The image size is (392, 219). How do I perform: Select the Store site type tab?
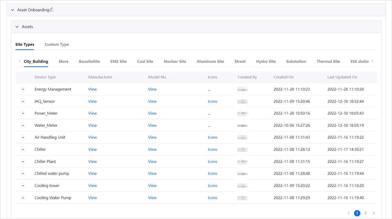(x=63, y=62)
